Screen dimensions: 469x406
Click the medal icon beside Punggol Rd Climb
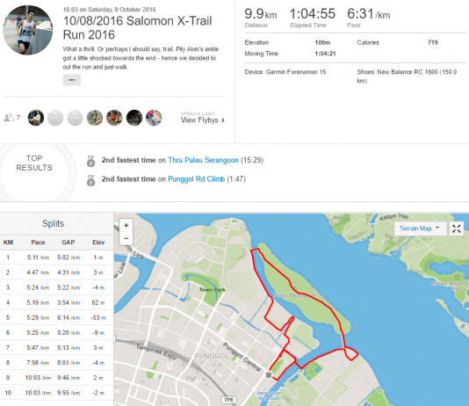coord(91,180)
